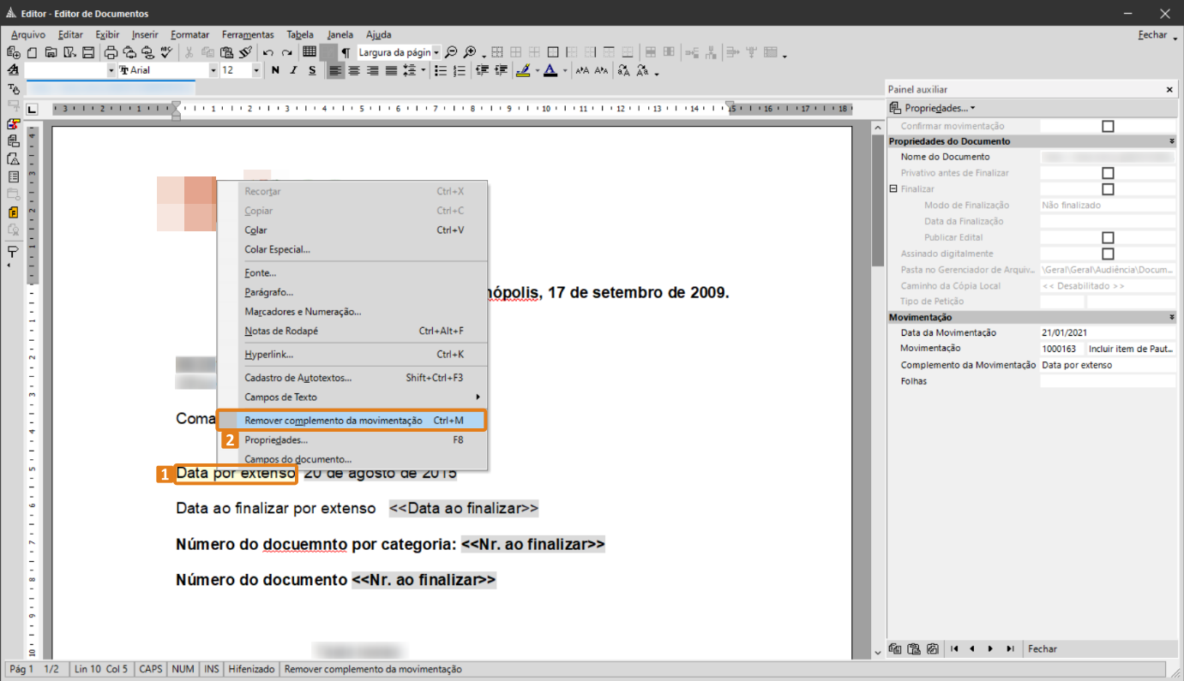Toggle the paragraph marks (¶) icon
This screenshot has width=1184, height=681.
[346, 52]
